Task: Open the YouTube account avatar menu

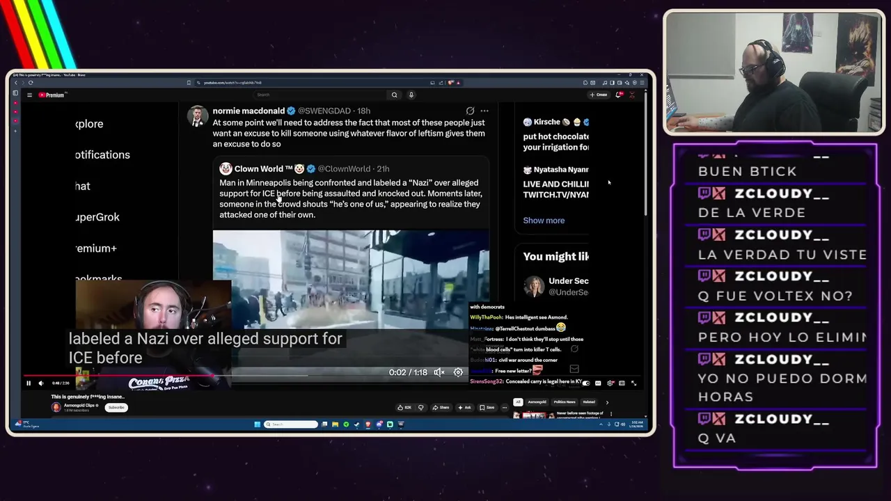Action: click(x=632, y=95)
